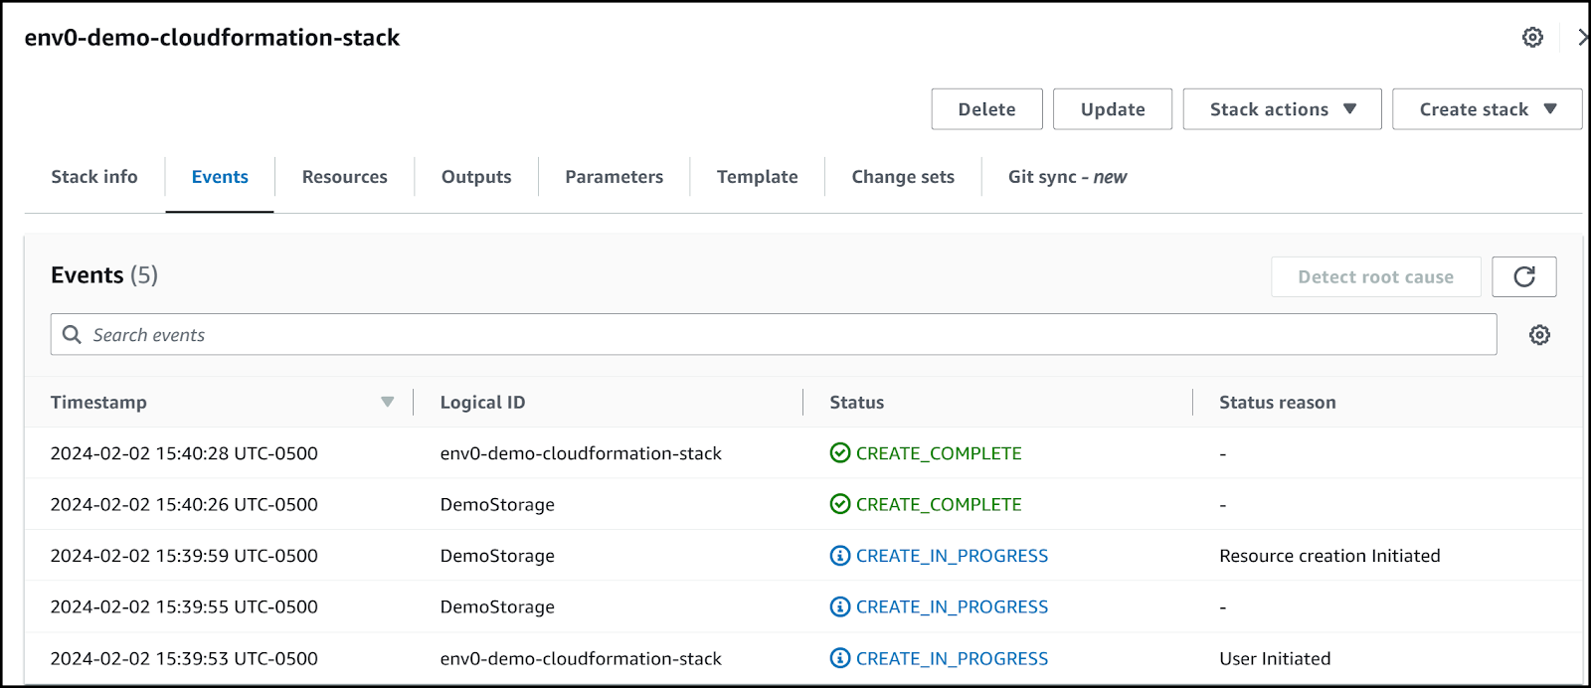Click CREATE_COMPLETE status text at 15:40:28
Screen dimensions: 1591x688
[x=939, y=453]
